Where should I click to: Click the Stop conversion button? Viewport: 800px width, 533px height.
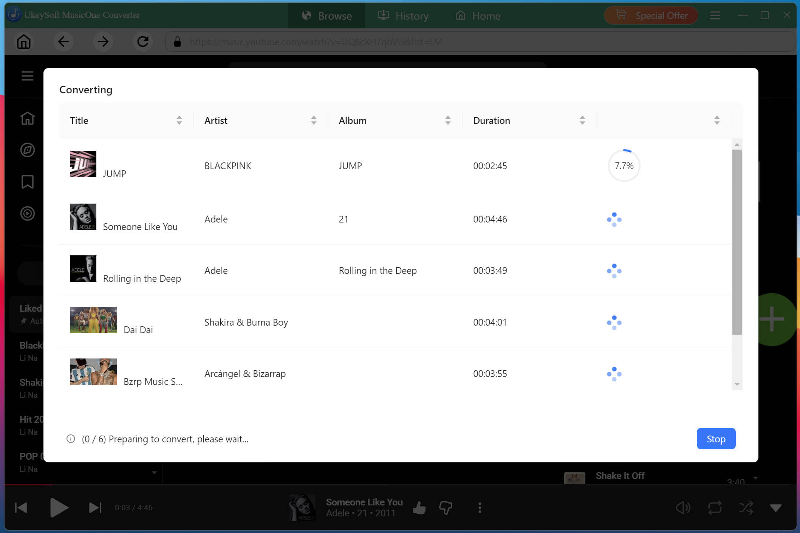(x=716, y=439)
